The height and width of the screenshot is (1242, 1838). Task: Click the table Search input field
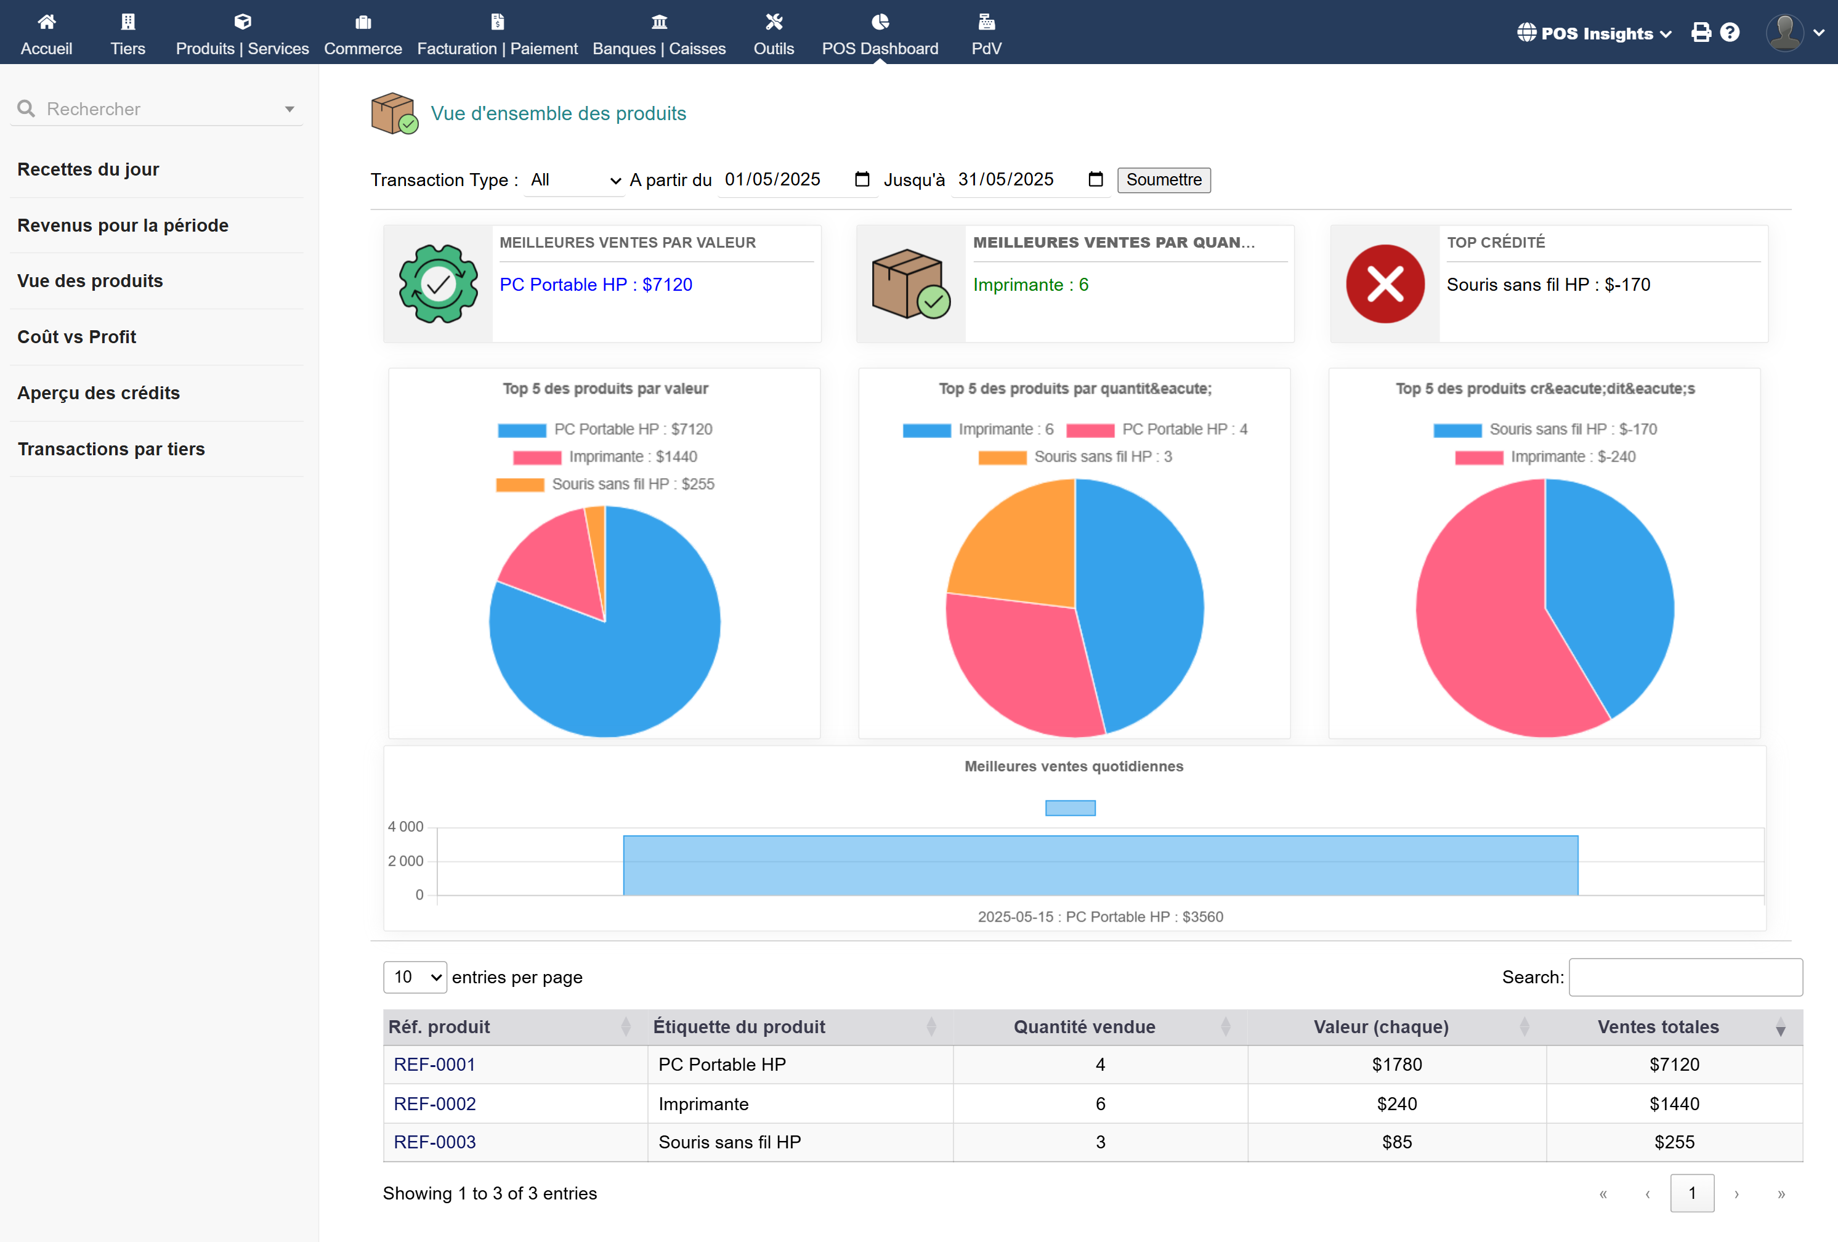click(1685, 977)
